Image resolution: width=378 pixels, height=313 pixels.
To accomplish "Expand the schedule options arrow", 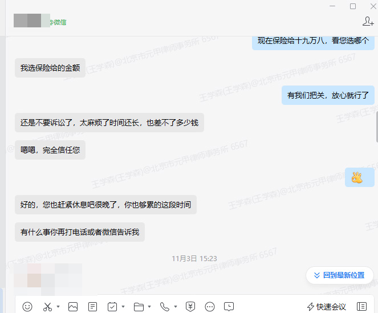I will click(x=124, y=307).
